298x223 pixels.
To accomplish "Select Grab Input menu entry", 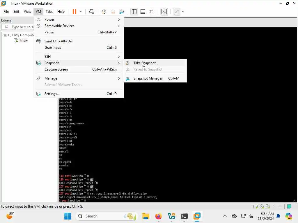I will tap(79, 48).
